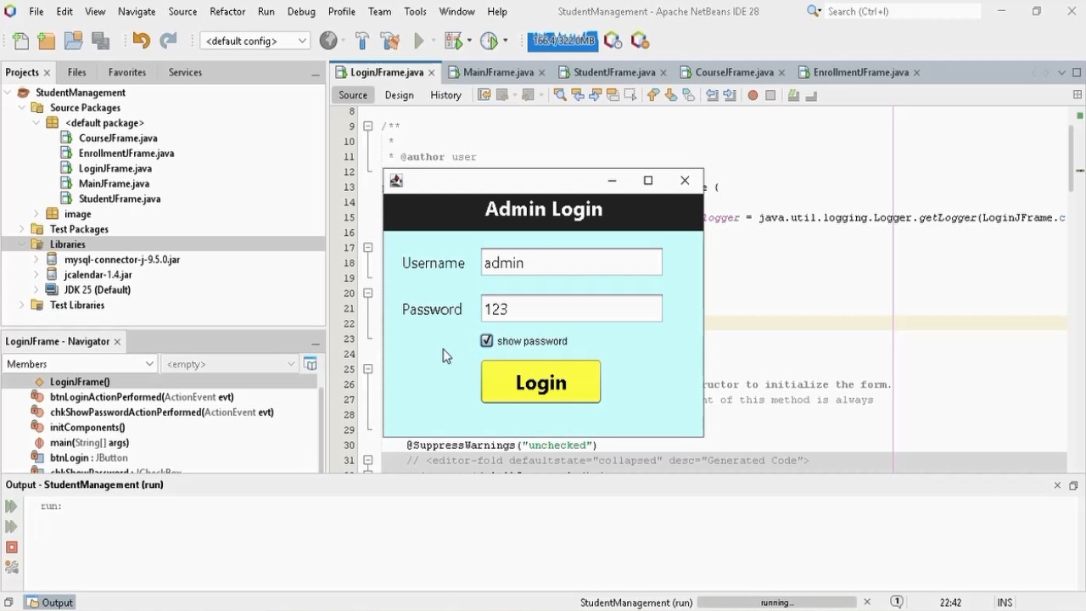Click the New File toolbar icon
Screen dimensions: 1086x611
pyautogui.click(x=20, y=41)
